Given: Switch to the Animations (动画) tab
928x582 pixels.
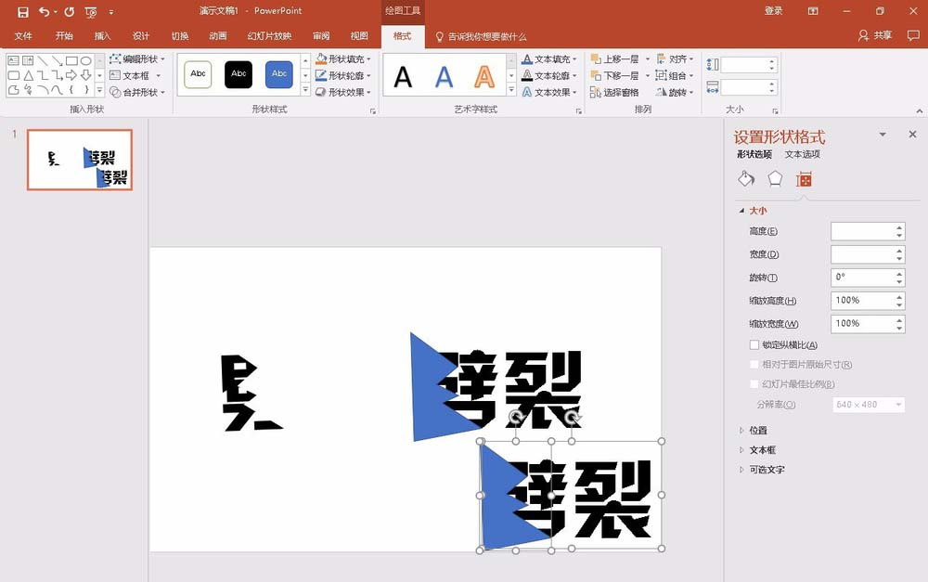Looking at the screenshot, I should click(218, 36).
